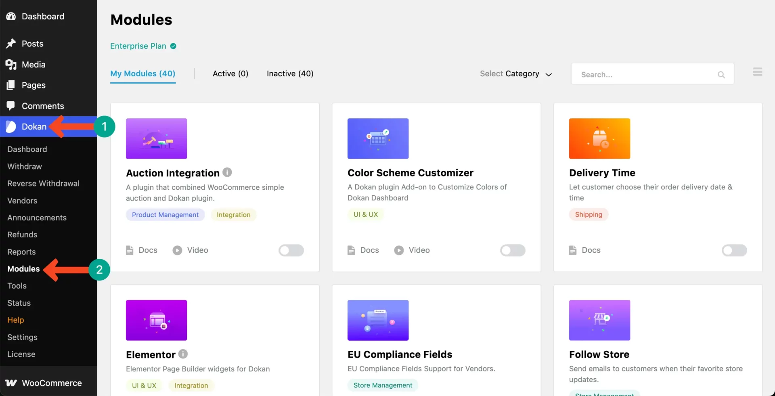This screenshot has width=775, height=396.
Task: Click the Comments speech bubble icon
Action: pyautogui.click(x=11, y=106)
